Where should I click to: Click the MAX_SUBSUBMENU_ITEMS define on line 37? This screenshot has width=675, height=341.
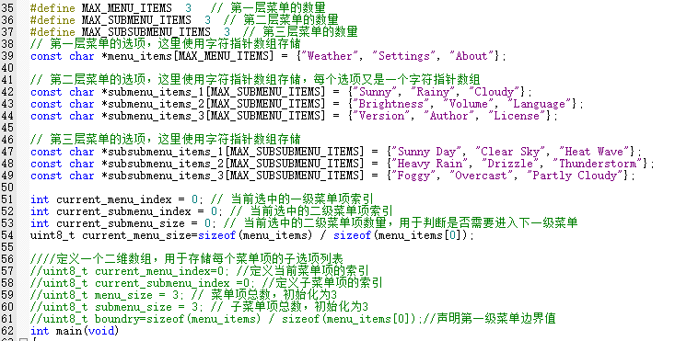coord(145,32)
